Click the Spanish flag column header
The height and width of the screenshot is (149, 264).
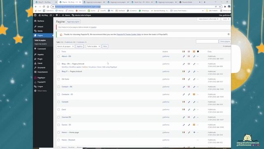click(x=194, y=51)
